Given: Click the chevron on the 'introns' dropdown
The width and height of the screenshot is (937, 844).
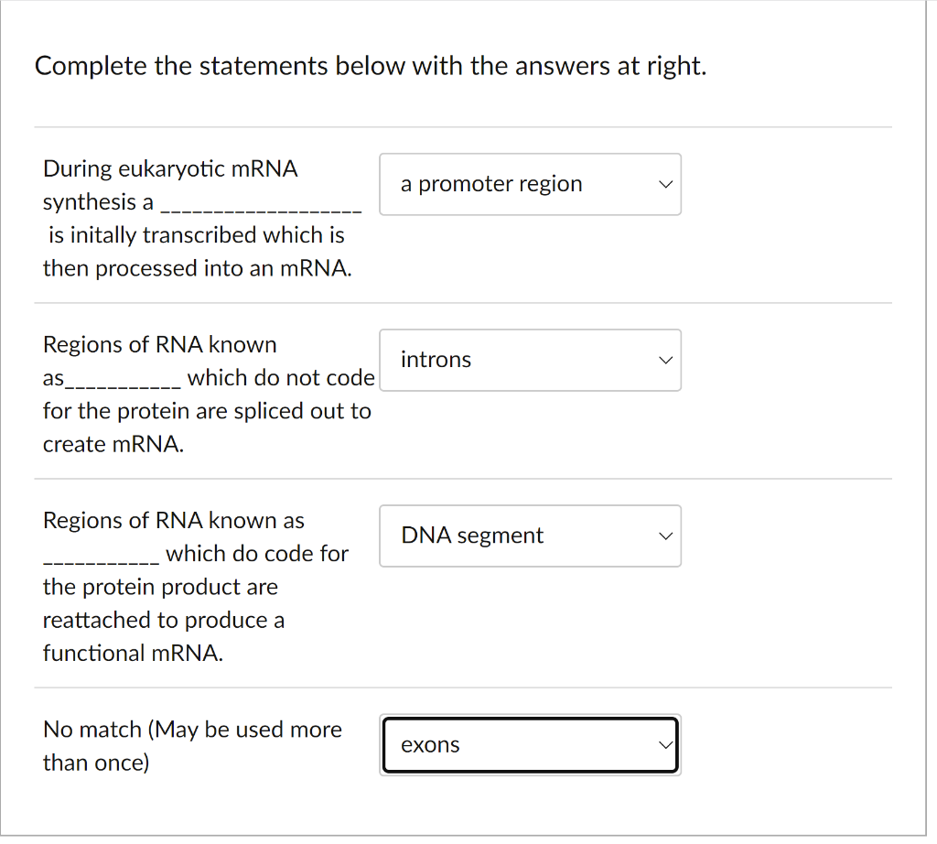Looking at the screenshot, I should click(x=665, y=360).
